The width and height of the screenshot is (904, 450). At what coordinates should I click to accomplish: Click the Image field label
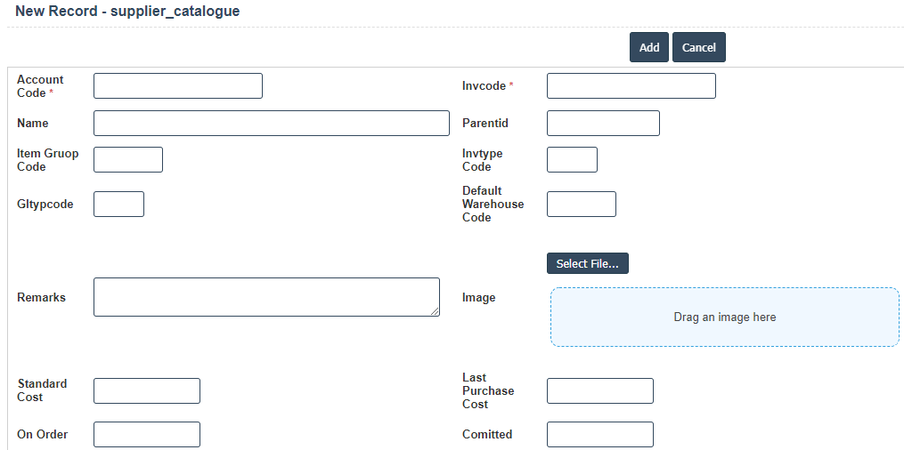478,297
